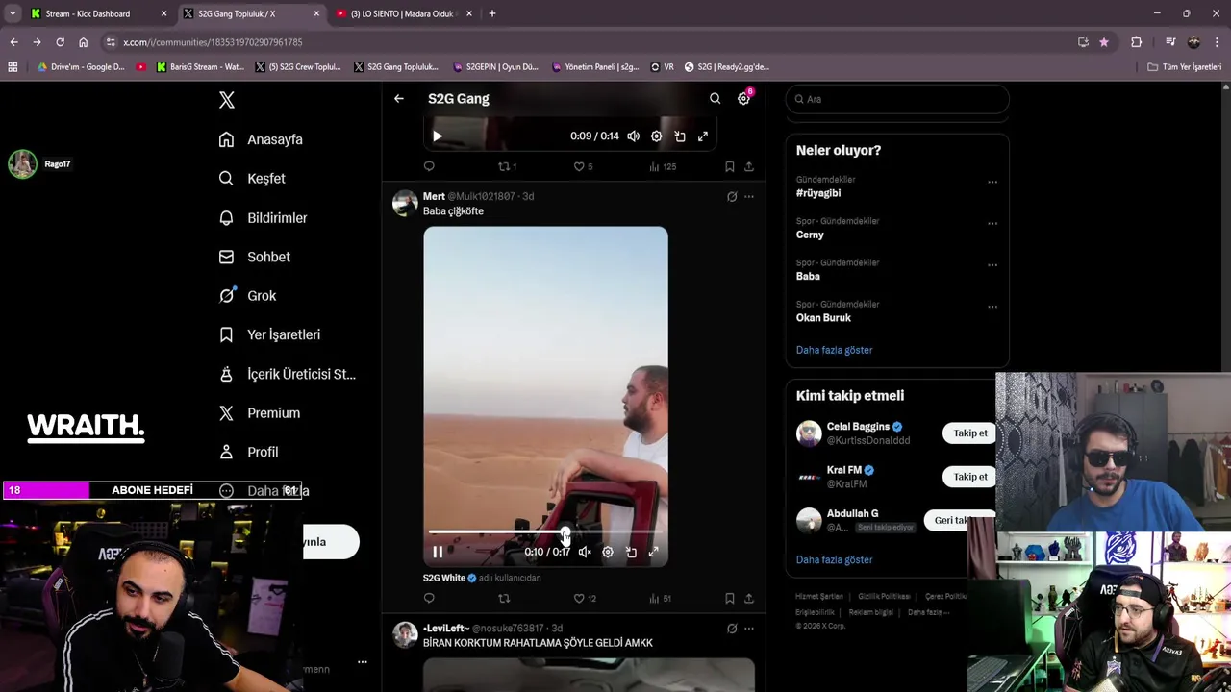The image size is (1231, 692).
Task: Like Mert's post with 12 likes
Action: (x=585, y=598)
